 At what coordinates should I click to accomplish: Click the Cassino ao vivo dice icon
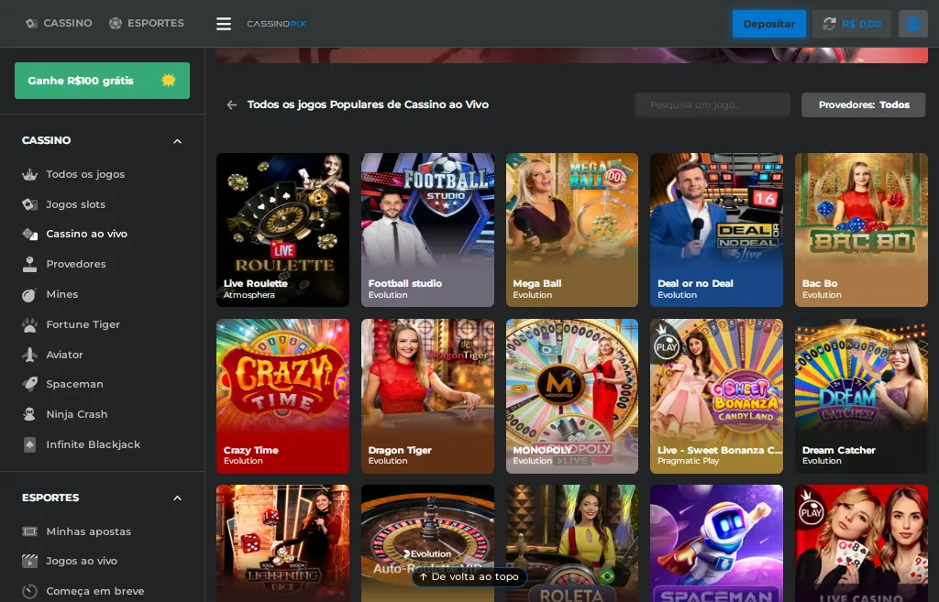[29, 234]
